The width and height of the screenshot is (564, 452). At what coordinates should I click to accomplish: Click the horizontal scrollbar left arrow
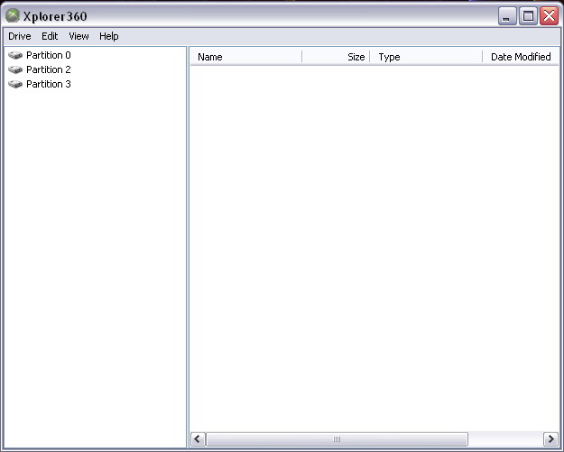199,439
